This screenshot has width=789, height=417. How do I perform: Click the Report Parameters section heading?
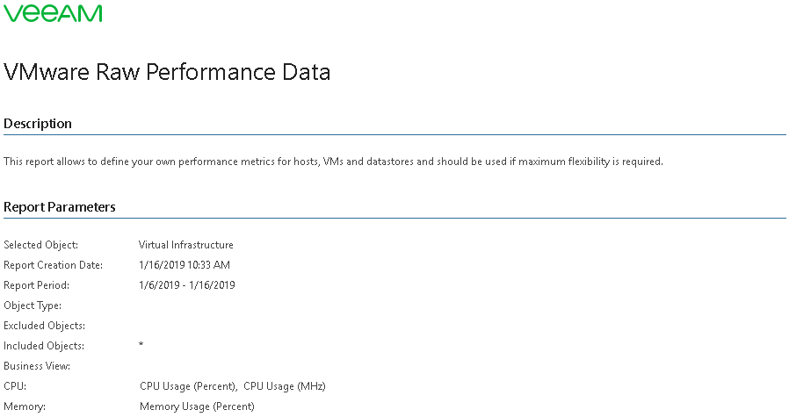pyautogui.click(x=60, y=207)
